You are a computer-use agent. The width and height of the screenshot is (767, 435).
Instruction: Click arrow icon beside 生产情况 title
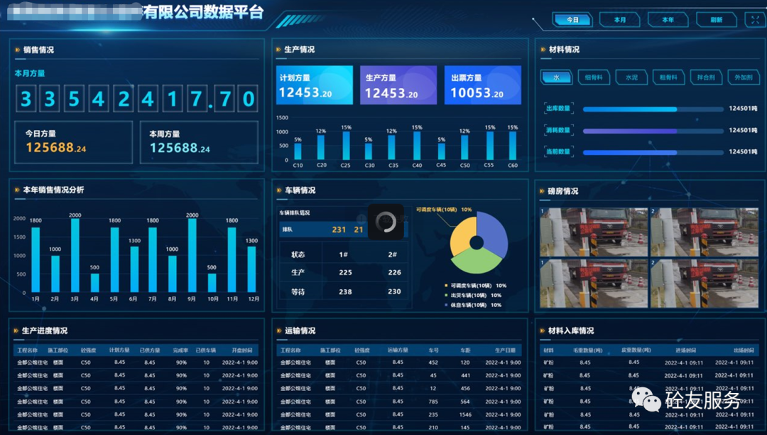coord(278,50)
